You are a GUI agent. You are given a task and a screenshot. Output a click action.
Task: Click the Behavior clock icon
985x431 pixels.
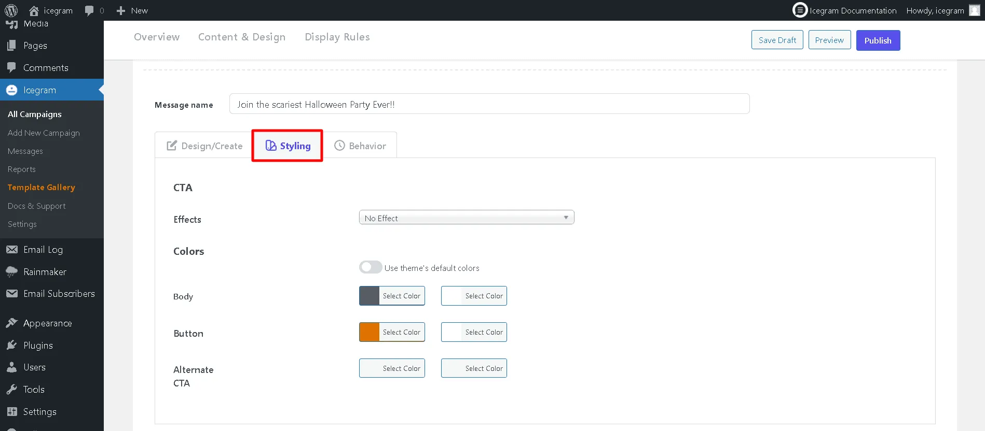click(x=339, y=146)
